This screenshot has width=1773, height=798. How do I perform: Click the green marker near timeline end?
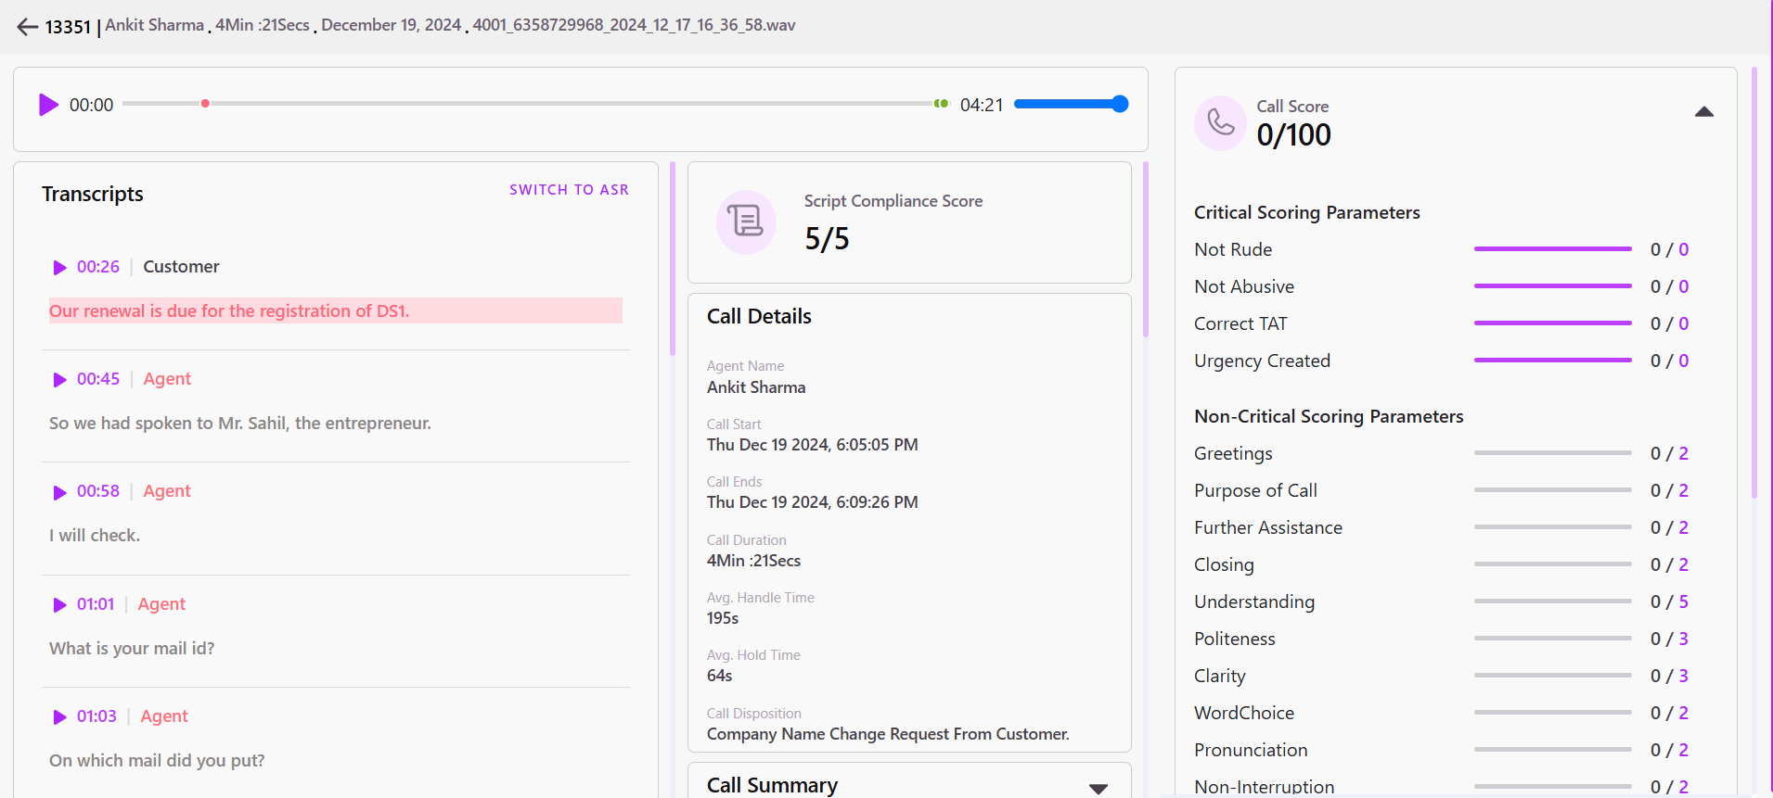941,104
